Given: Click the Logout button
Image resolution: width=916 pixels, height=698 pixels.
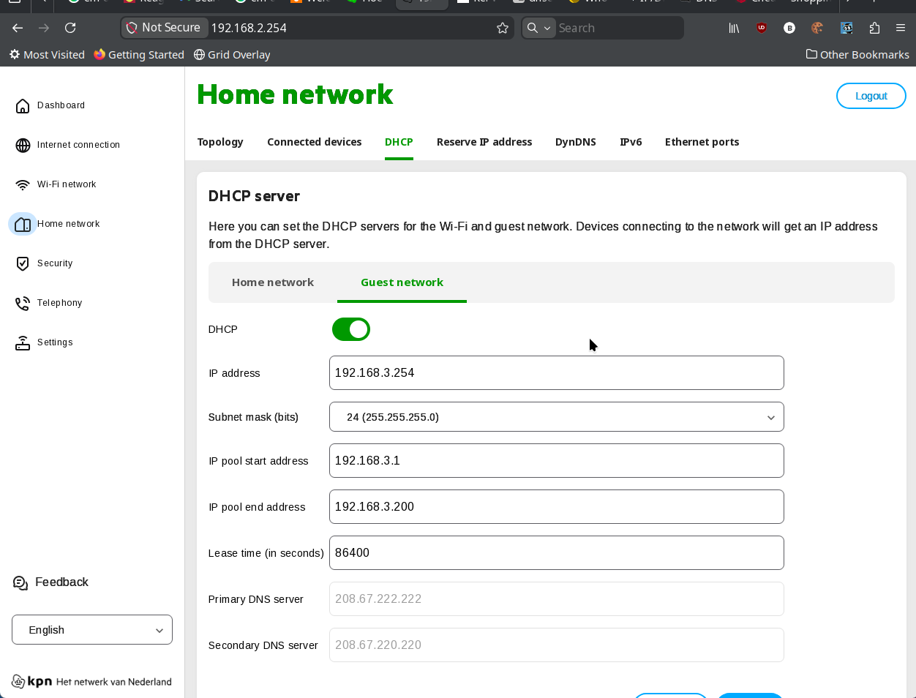Looking at the screenshot, I should pos(871,96).
